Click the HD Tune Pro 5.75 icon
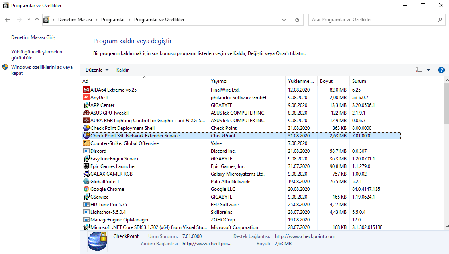Viewport: 449px width, 254px height. pos(86,205)
